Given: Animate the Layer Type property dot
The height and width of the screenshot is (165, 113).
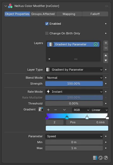Looking at the screenshot, I should [106, 70].
